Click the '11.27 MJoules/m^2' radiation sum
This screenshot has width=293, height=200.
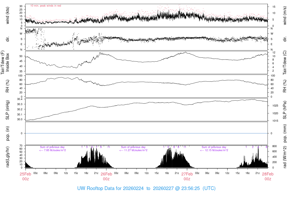[x=136, y=150]
